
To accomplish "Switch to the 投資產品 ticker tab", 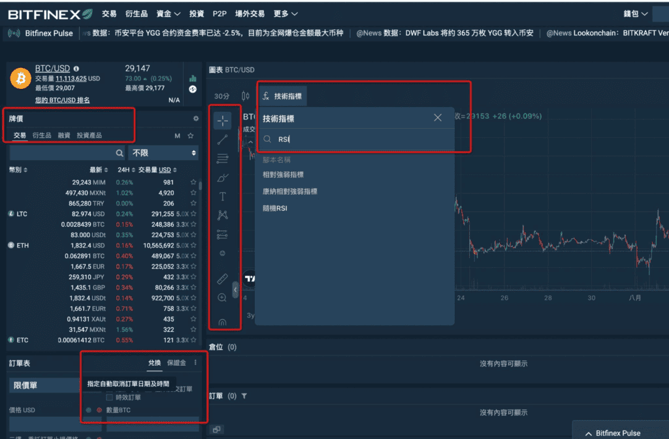I will (x=89, y=136).
